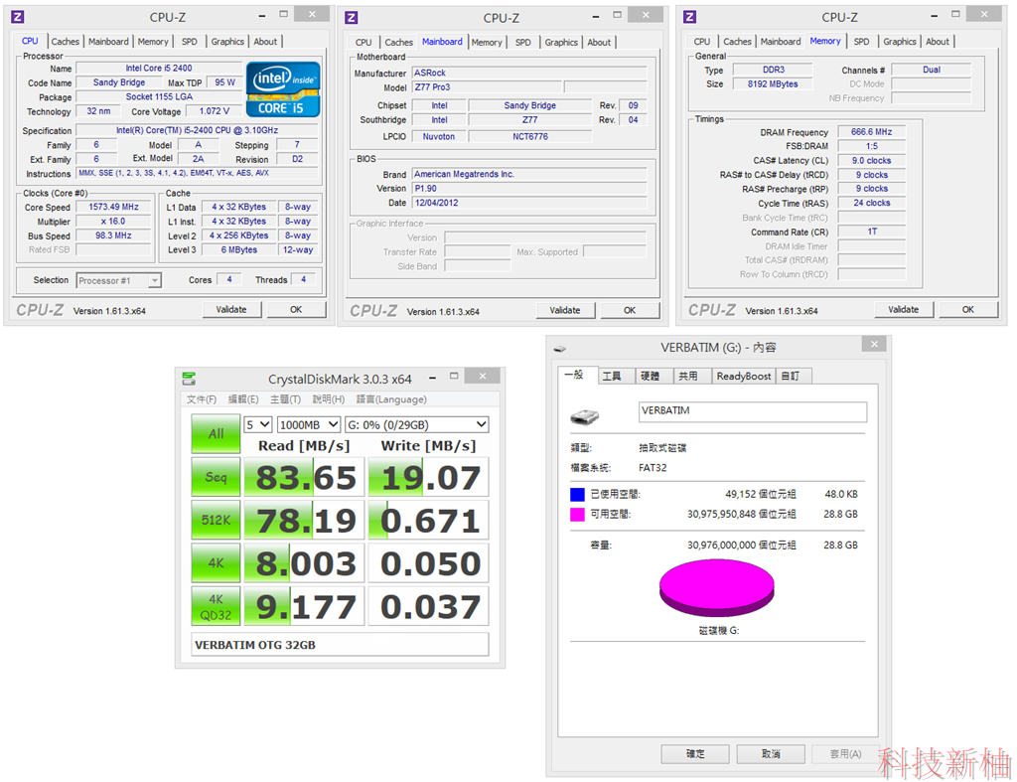Click the Intel Core i5 logo badge
This screenshot has height=782, width=1017.
pos(283,89)
